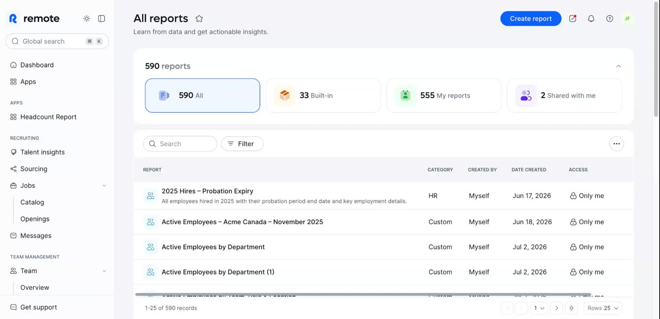Screen dimensions: 660x319
Task: Click the Create report button
Action: pos(531,19)
